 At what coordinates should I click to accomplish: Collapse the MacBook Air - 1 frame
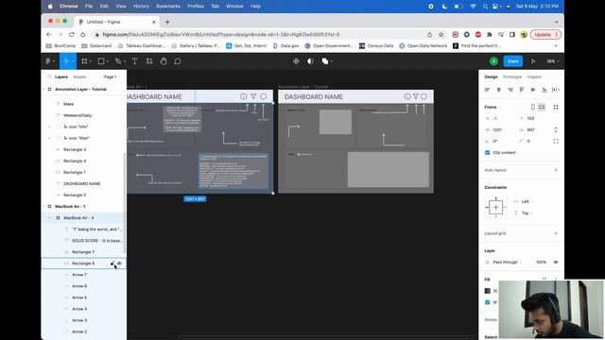43,206
